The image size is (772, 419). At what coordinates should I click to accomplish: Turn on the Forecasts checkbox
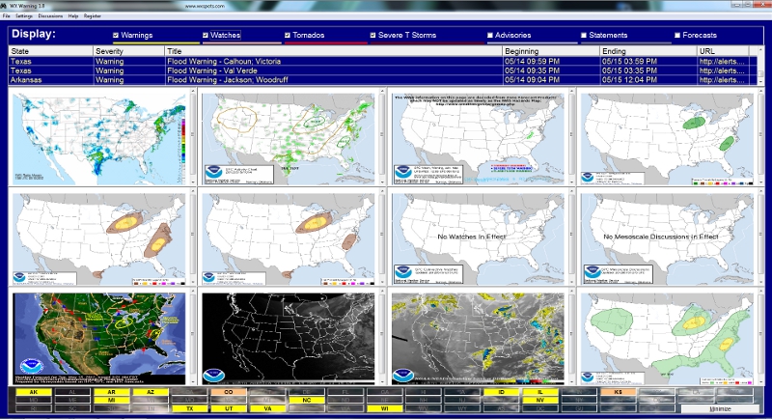tap(677, 36)
